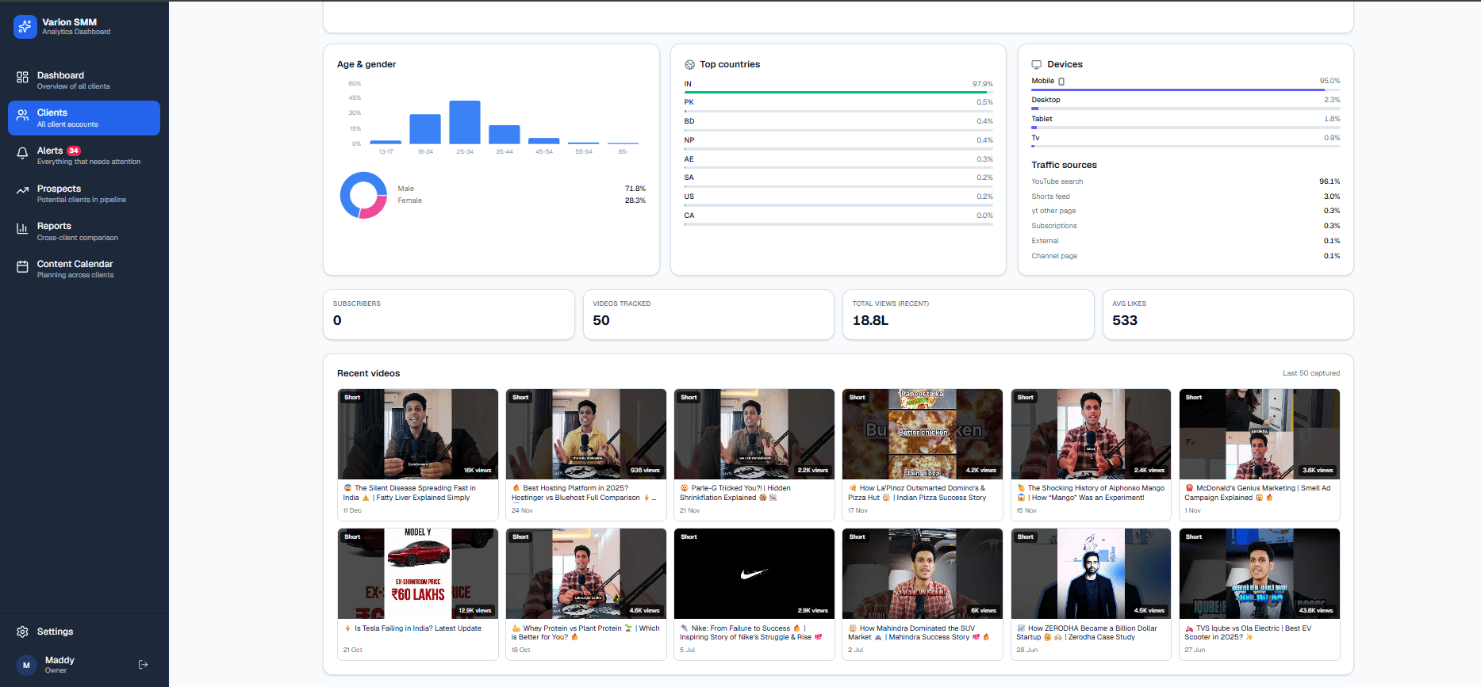Click the Prospects trend icon
This screenshot has width=1481, height=687.
point(22,190)
